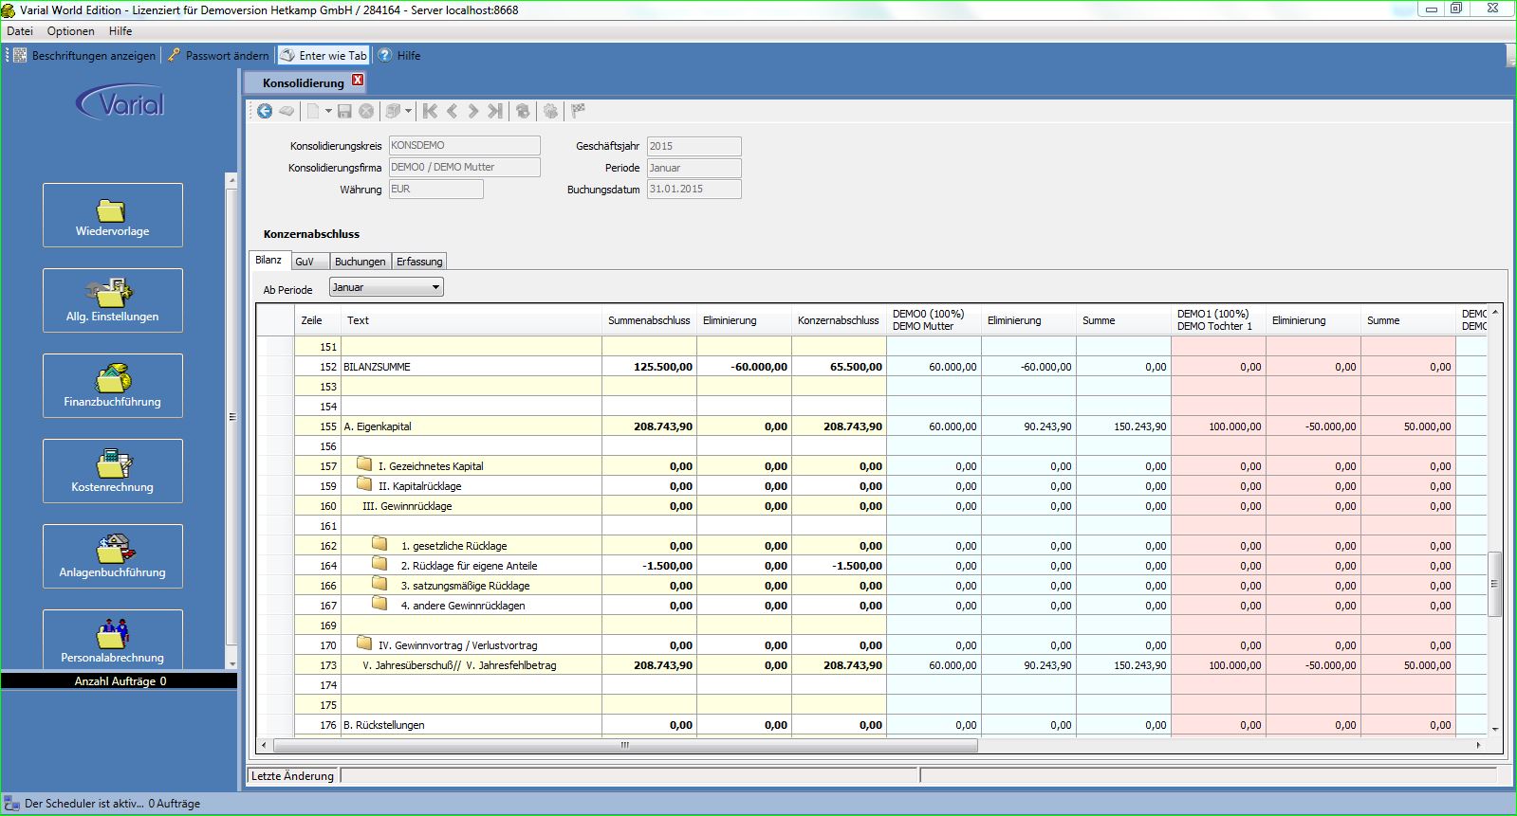Screen dimensions: 1517x816
Task: Click the Periode Januar field
Action: click(694, 168)
